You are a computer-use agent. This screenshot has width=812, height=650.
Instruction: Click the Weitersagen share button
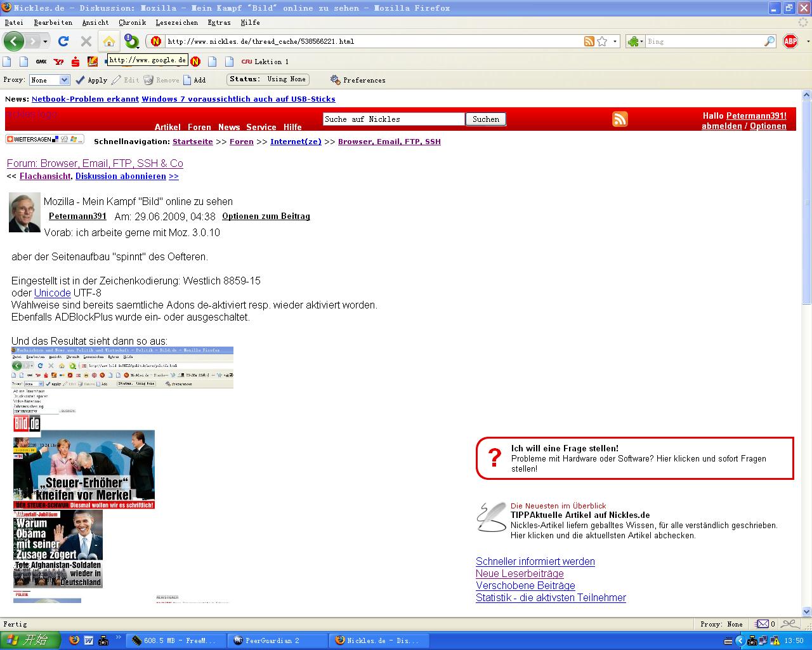pyautogui.click(x=44, y=139)
